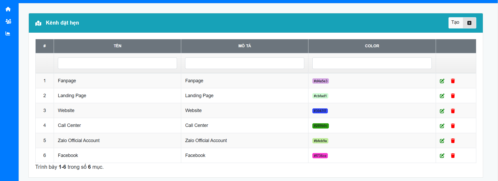Click the #f736ce pink color badge
This screenshot has height=181, width=498.
(320, 156)
